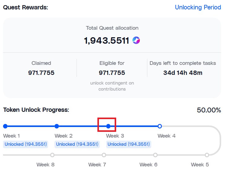Click Week 1 Unlocked (194.3551) badge

point(26,144)
